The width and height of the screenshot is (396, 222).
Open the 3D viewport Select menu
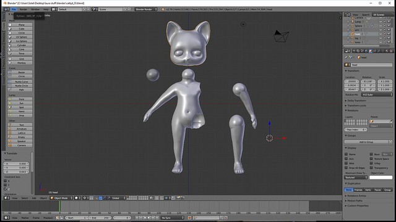point(25,198)
